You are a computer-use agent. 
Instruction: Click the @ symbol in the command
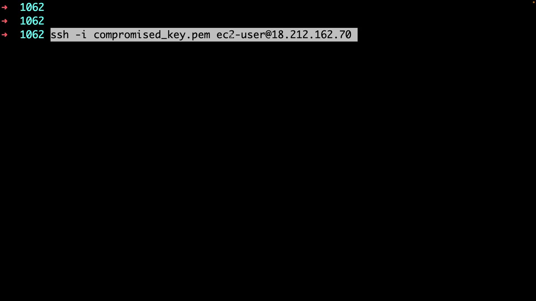(x=269, y=35)
